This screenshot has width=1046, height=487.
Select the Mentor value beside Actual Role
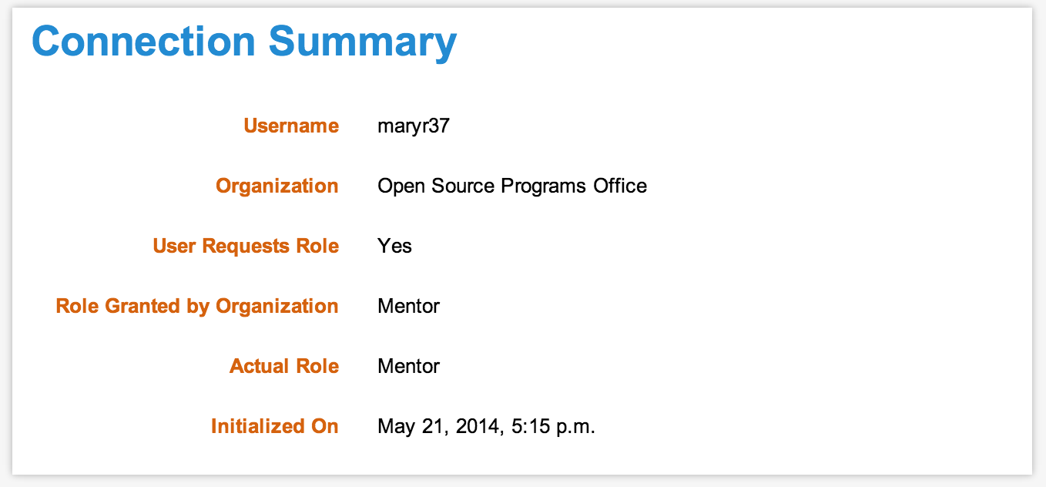click(x=408, y=366)
